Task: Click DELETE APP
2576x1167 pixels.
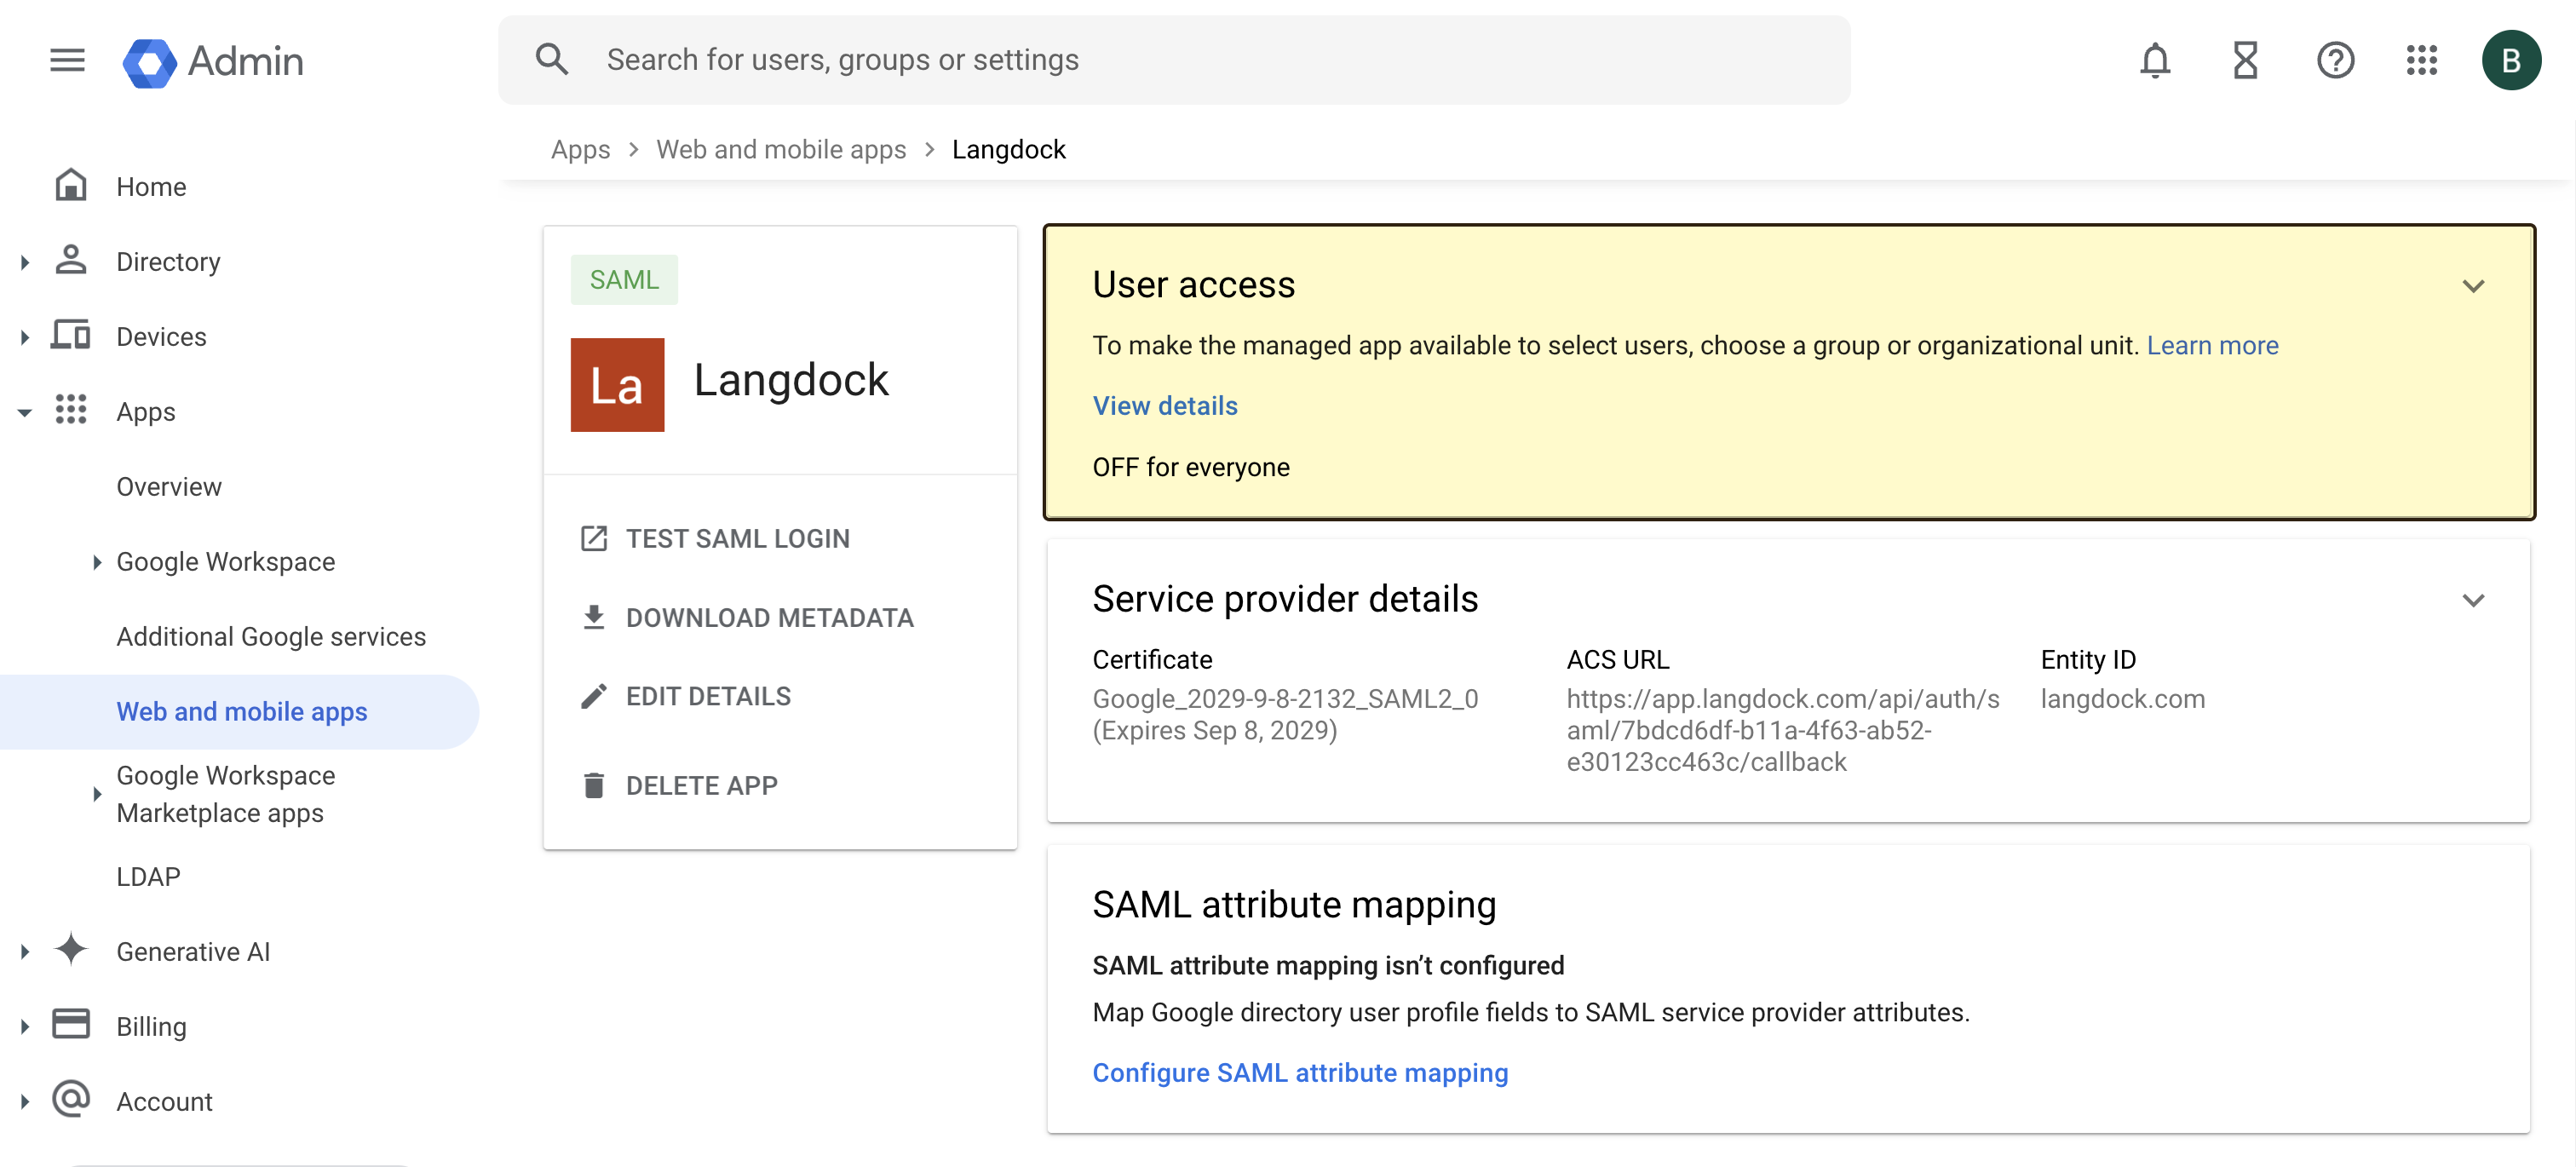Action: click(x=701, y=785)
